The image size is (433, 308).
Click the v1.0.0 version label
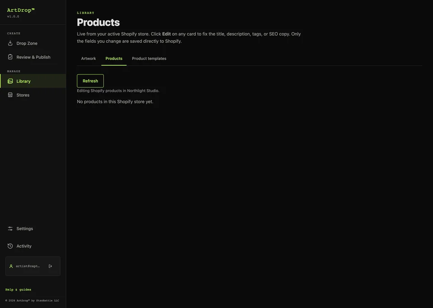13,17
